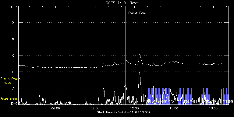The image size is (234, 117).
Task: Select the yellow 'Scan mode' label
Action: tap(9, 99)
